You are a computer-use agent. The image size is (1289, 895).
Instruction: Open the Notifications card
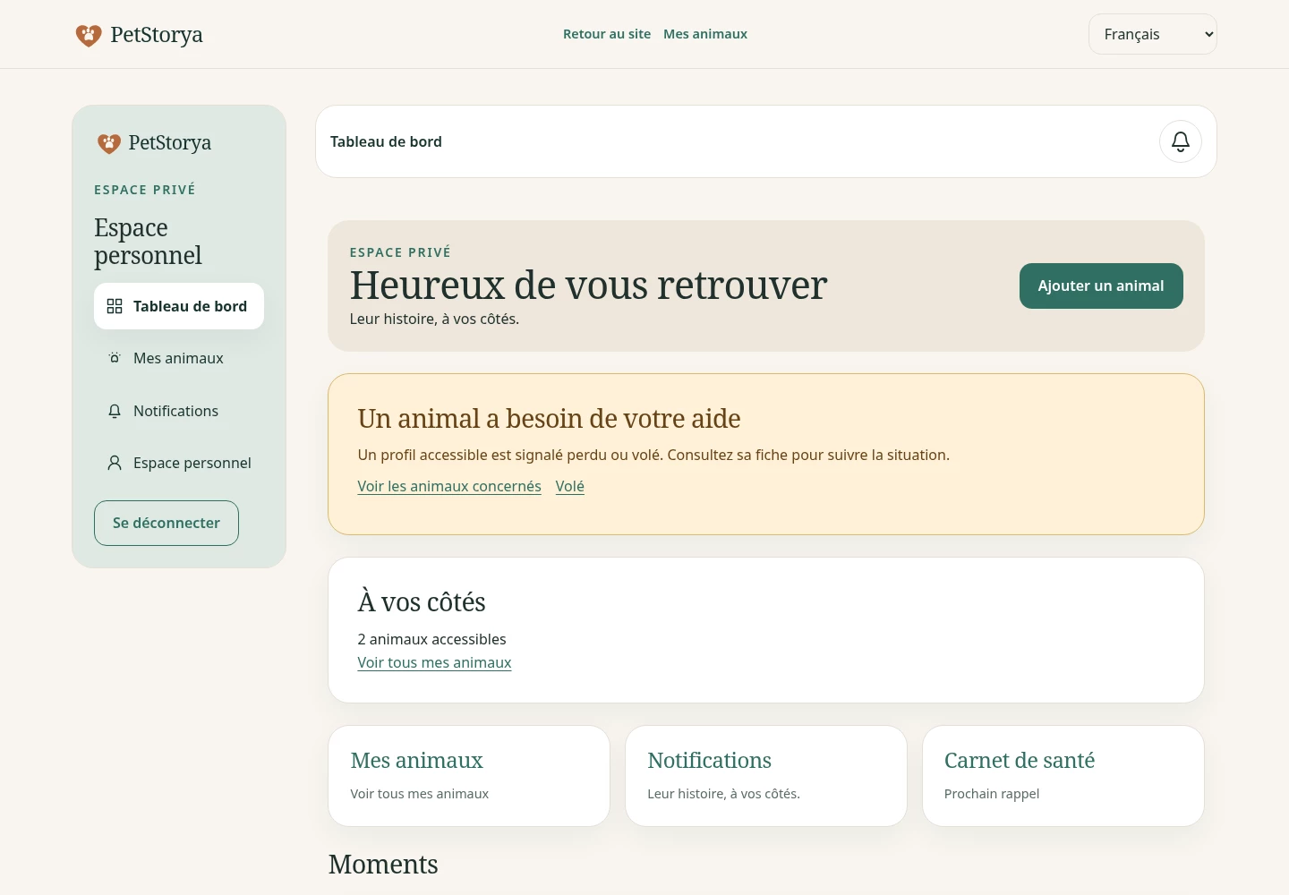click(x=766, y=776)
